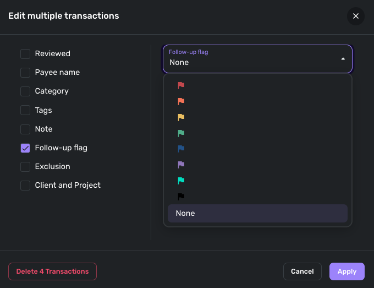This screenshot has width=374, height=288.
Task: Choose the dark blue follow-up flag
Action: (x=181, y=149)
